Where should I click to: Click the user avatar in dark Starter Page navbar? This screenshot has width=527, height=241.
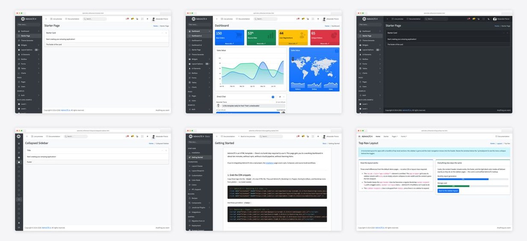click(x=495, y=19)
